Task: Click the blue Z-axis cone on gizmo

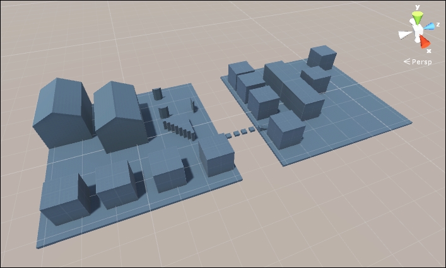Action: tap(429, 26)
